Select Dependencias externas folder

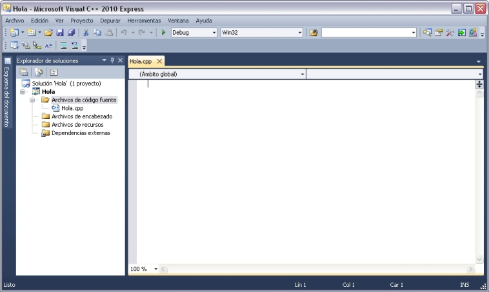[81, 133]
